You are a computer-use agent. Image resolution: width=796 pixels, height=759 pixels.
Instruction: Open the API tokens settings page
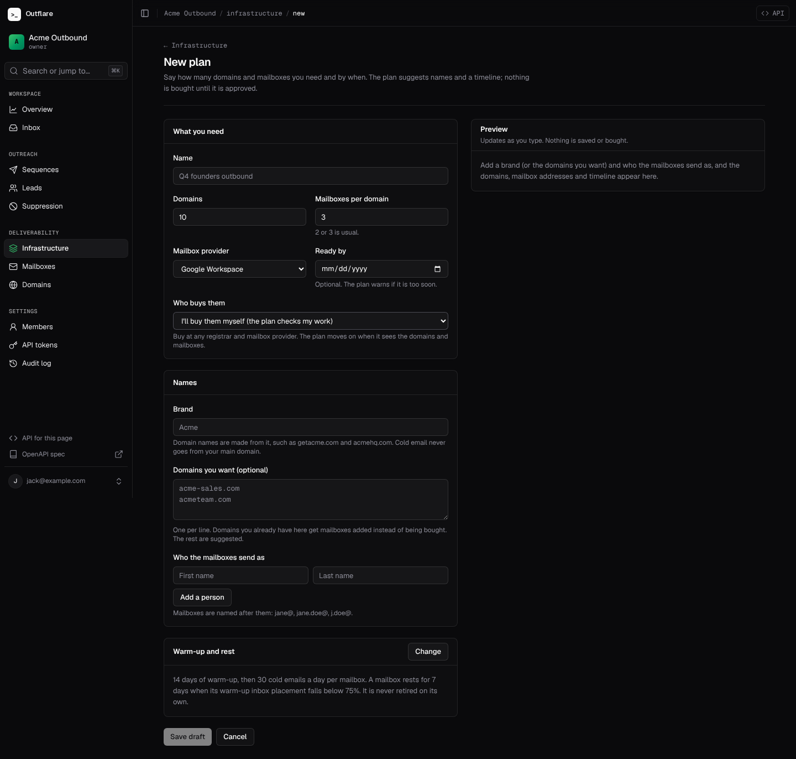tap(66, 345)
